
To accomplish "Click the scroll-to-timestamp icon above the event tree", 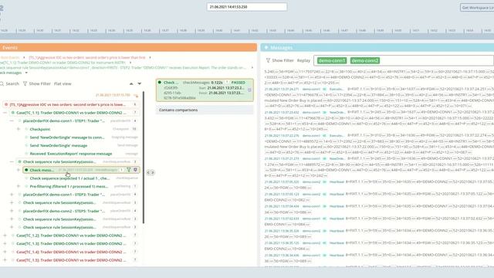I will coord(136,95).
